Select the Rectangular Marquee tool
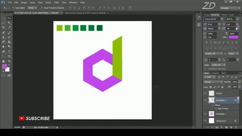The width and height of the screenshot is (242, 136). pos(3,18)
